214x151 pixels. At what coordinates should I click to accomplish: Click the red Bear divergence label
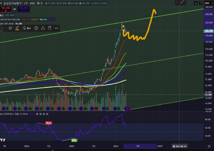[48, 123]
